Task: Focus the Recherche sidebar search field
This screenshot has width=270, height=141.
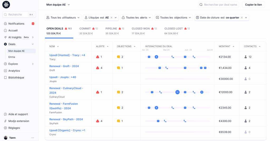Action: pos(19,15)
